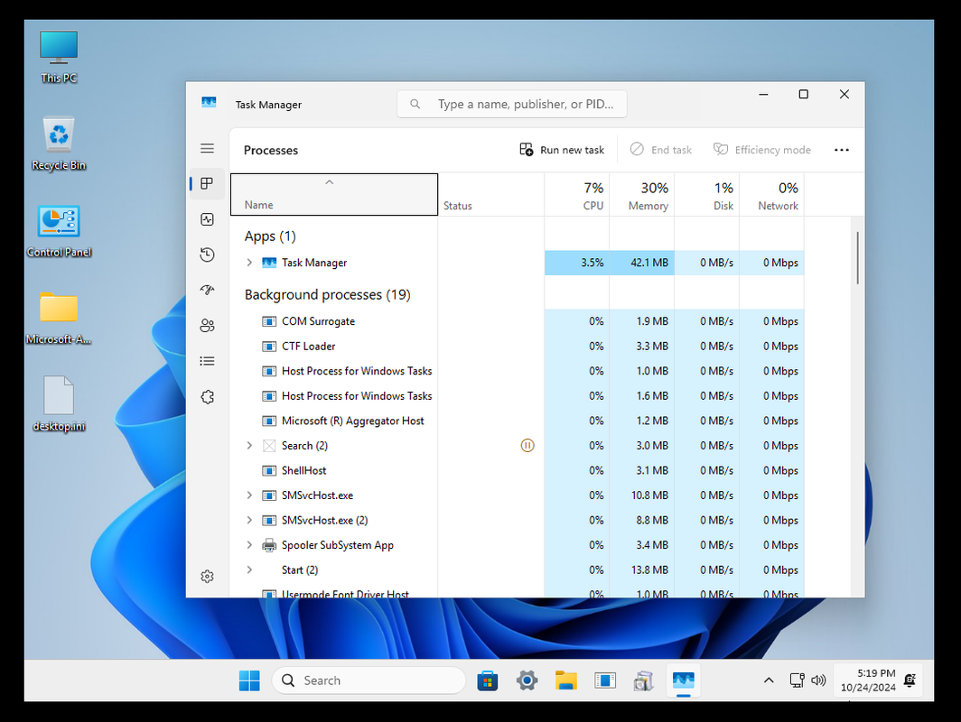The height and width of the screenshot is (722, 961).
Task: Open the Performance page sidebar icon
Action: 207,219
